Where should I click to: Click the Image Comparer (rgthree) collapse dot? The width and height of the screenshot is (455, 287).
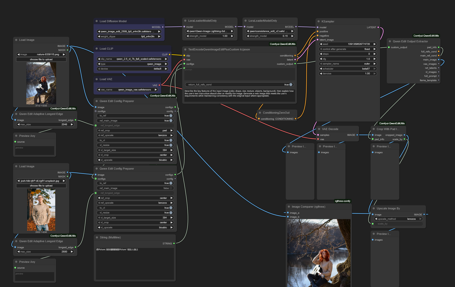[x=289, y=207]
